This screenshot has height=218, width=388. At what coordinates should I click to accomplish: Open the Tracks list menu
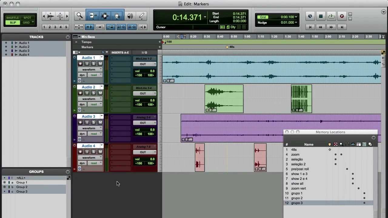(x=68, y=37)
